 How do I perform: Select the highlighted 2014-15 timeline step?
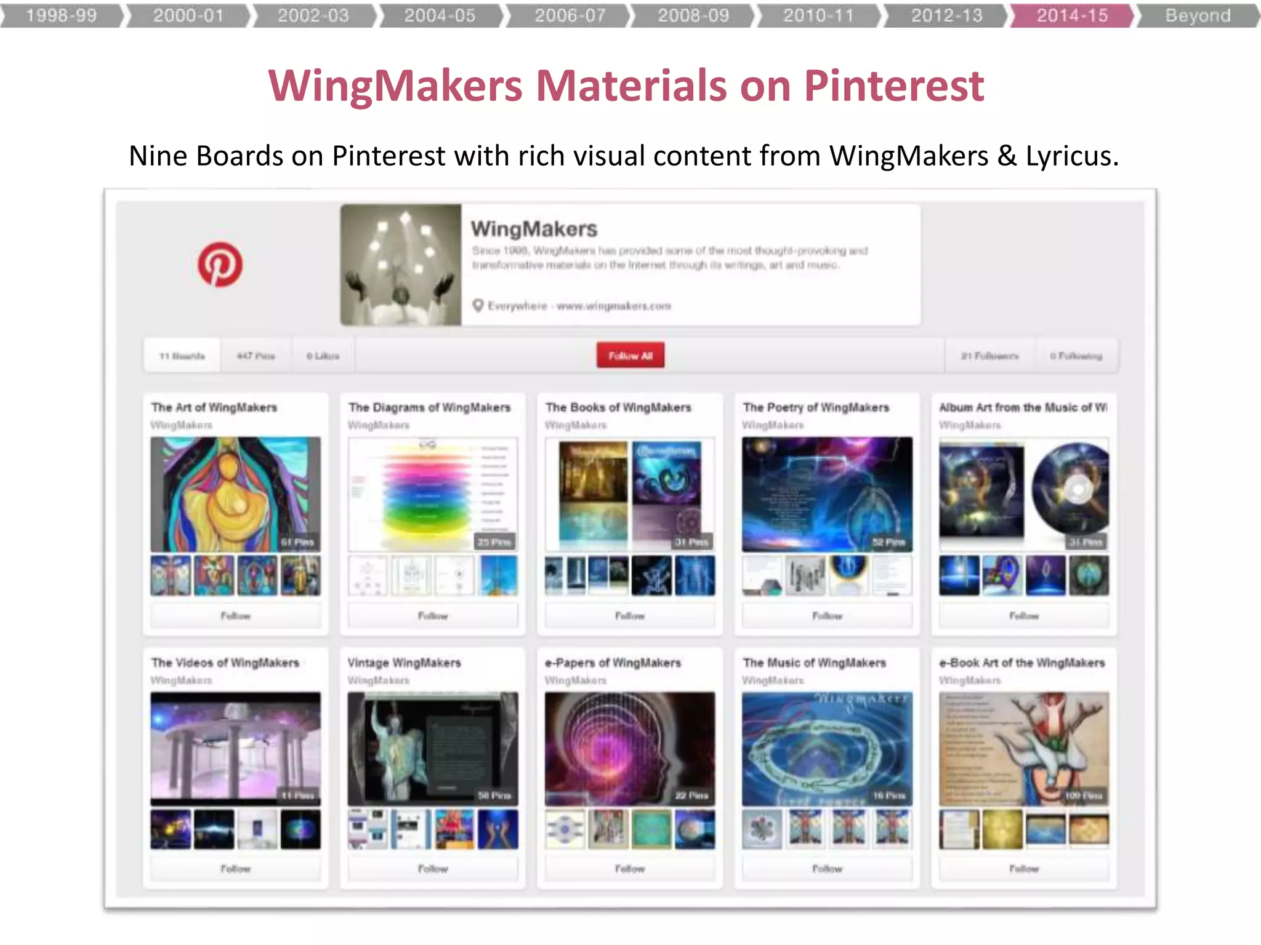point(1072,15)
